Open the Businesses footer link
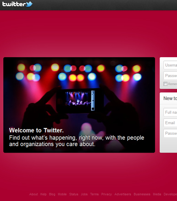The height and width of the screenshot is (201, 177). click(x=142, y=194)
